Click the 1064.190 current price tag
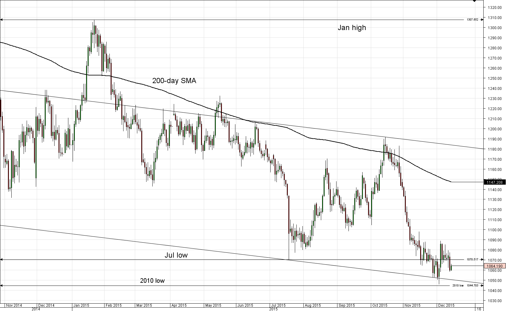The height and width of the screenshot is (311, 506). 494,266
